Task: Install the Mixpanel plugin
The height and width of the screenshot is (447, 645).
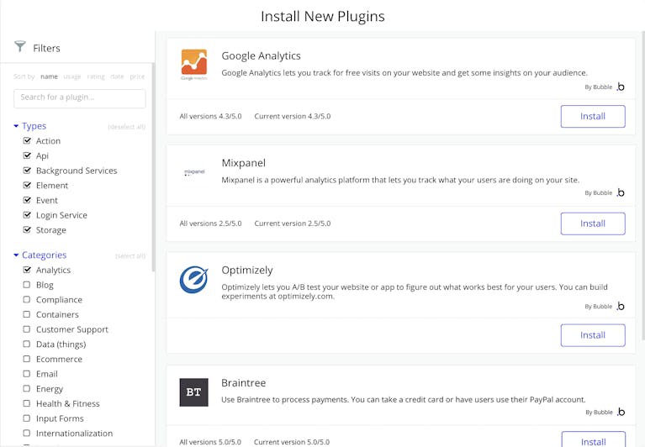Action: tap(593, 223)
